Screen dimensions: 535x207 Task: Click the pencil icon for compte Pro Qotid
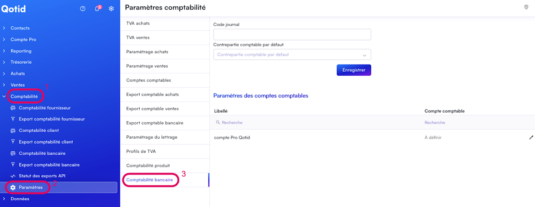point(531,137)
